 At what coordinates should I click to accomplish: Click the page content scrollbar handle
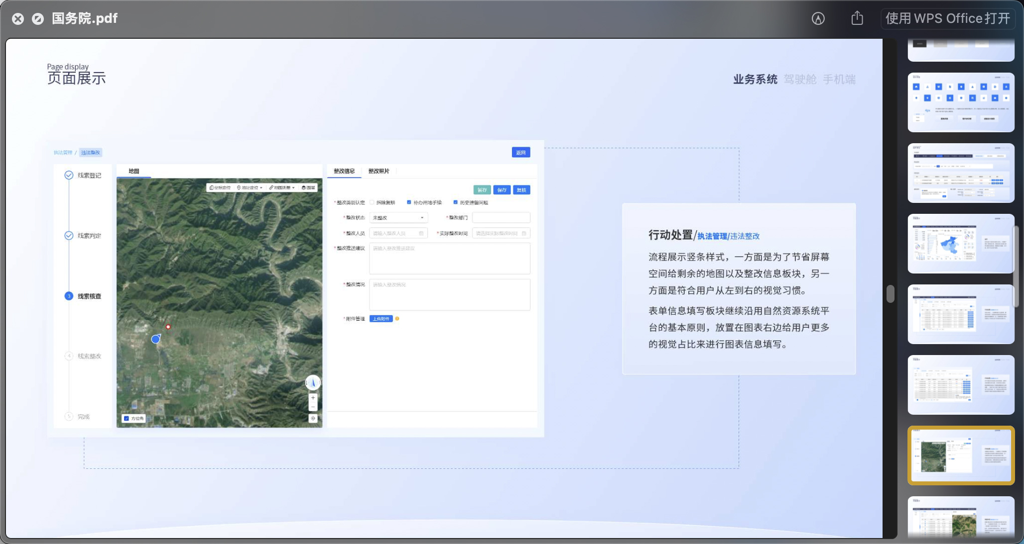click(x=891, y=293)
